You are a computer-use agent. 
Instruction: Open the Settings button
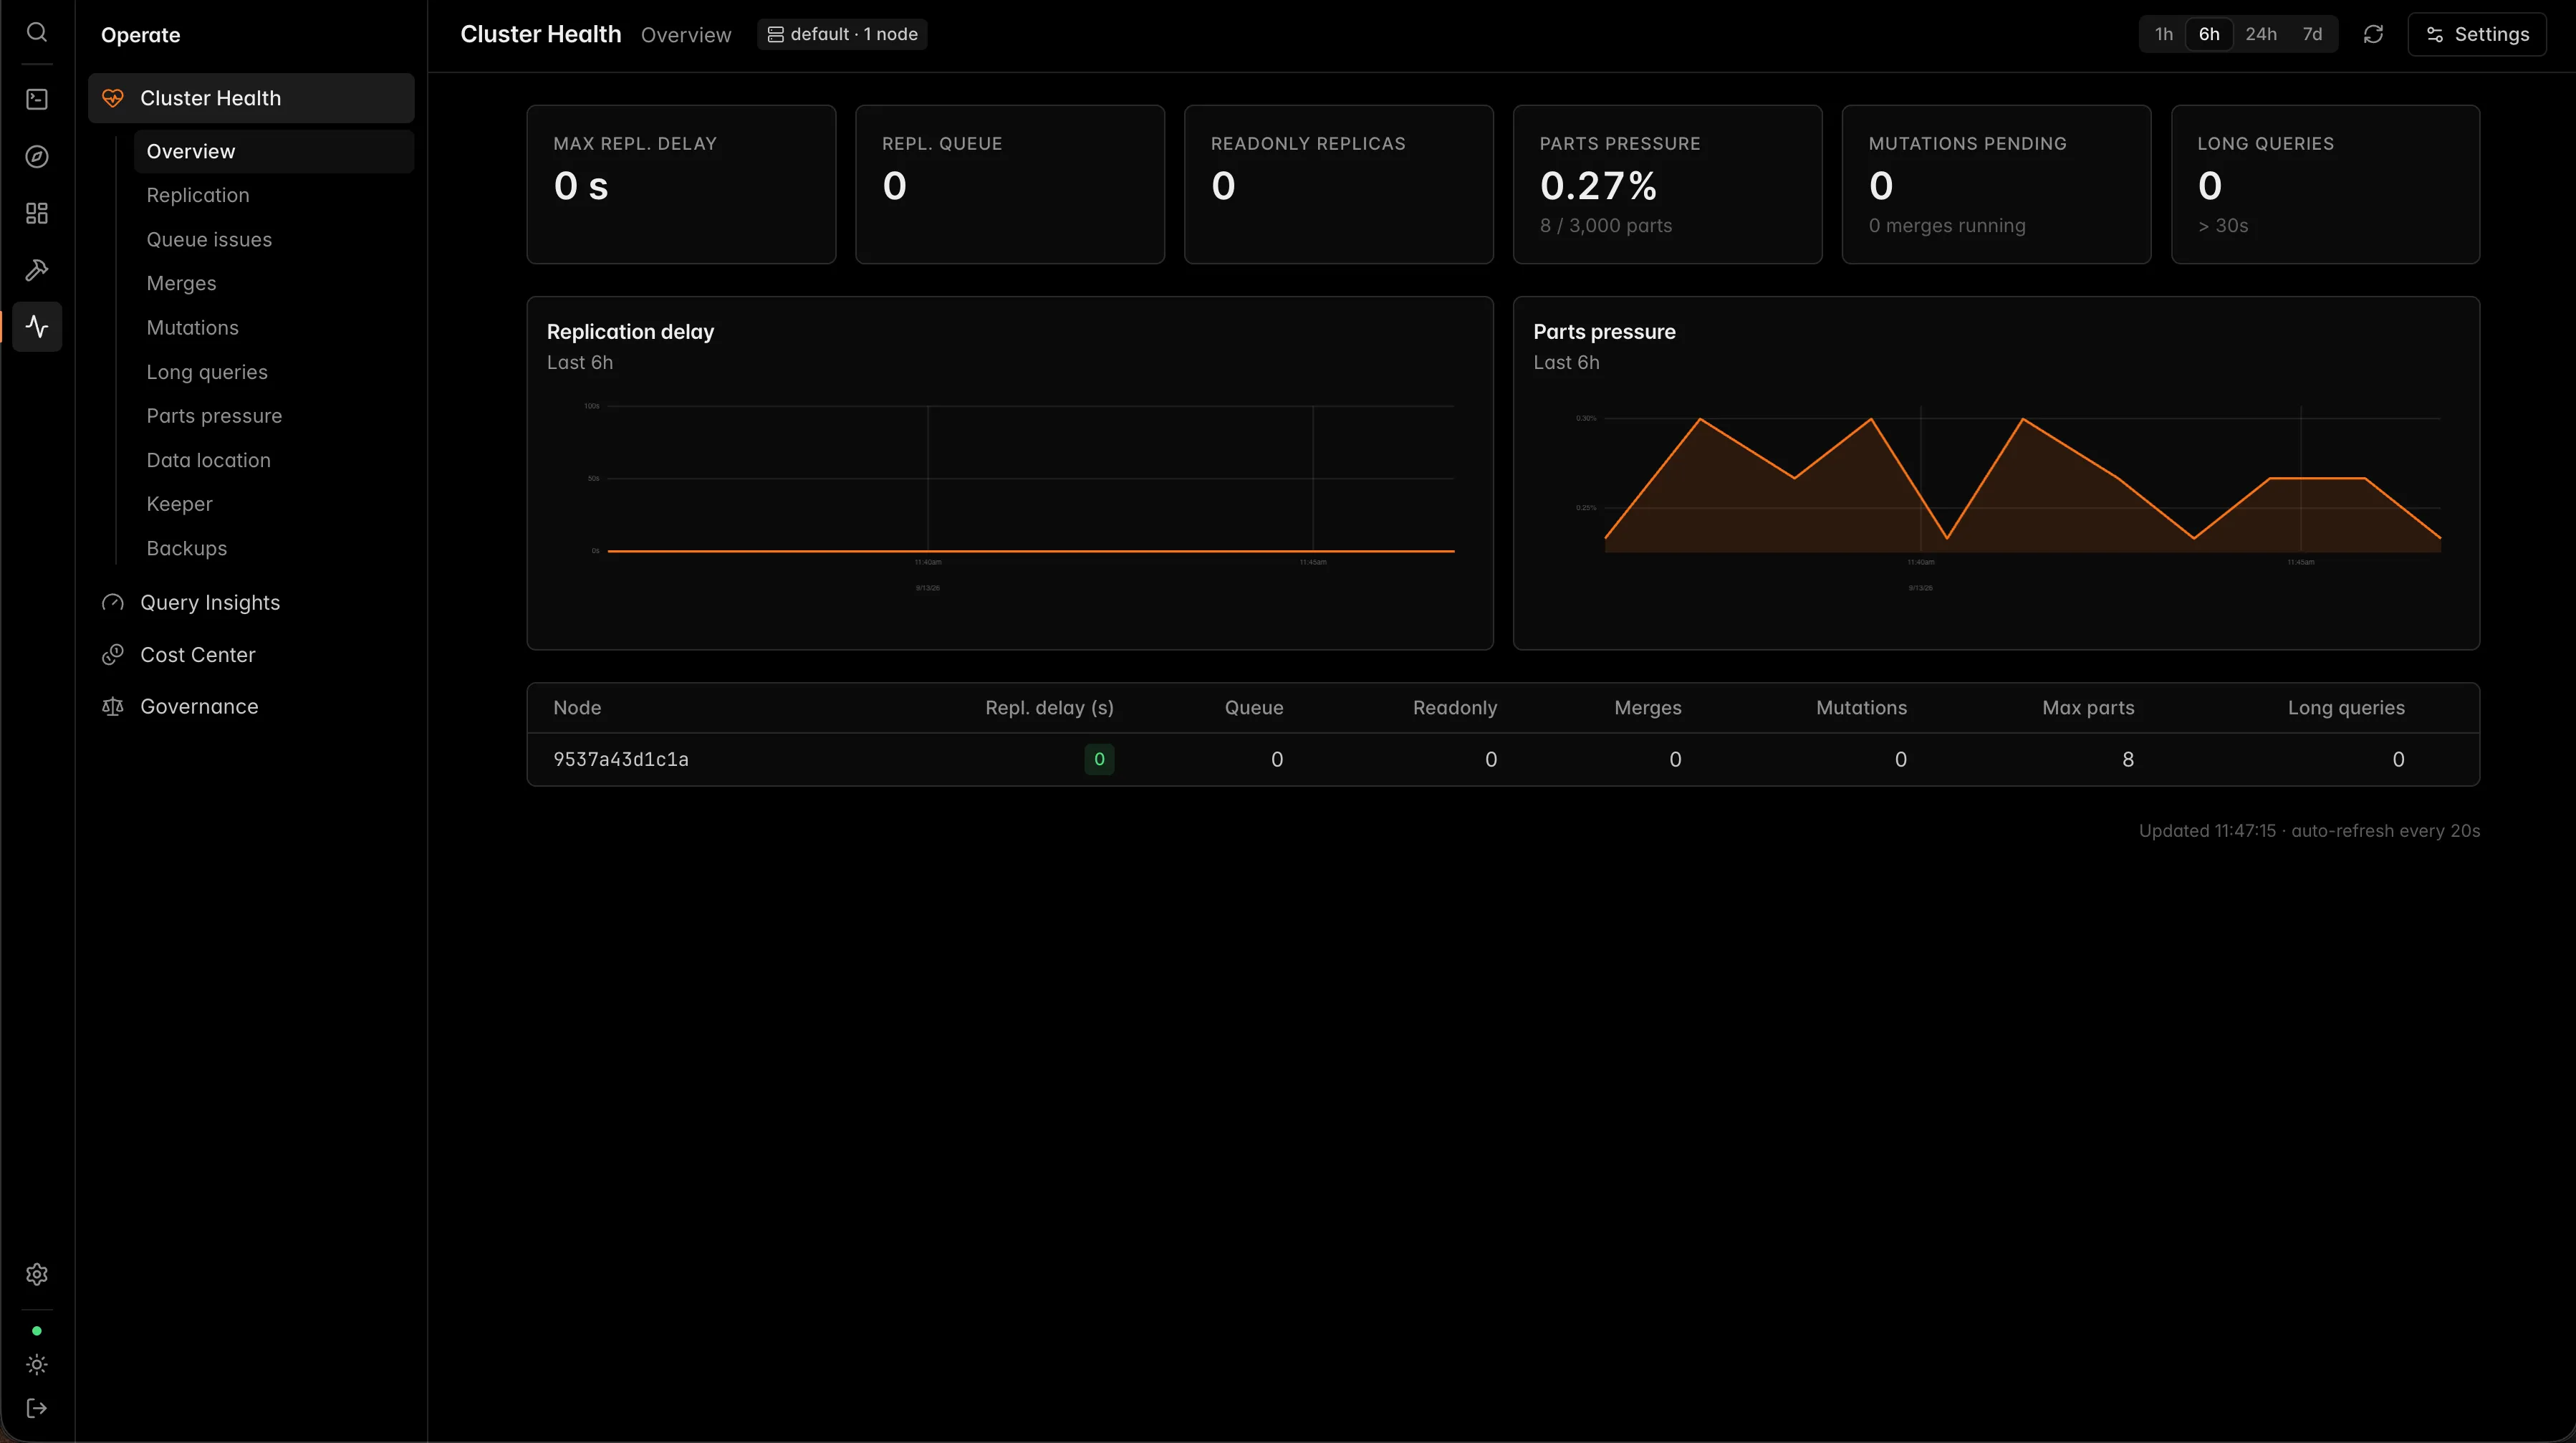point(2477,34)
